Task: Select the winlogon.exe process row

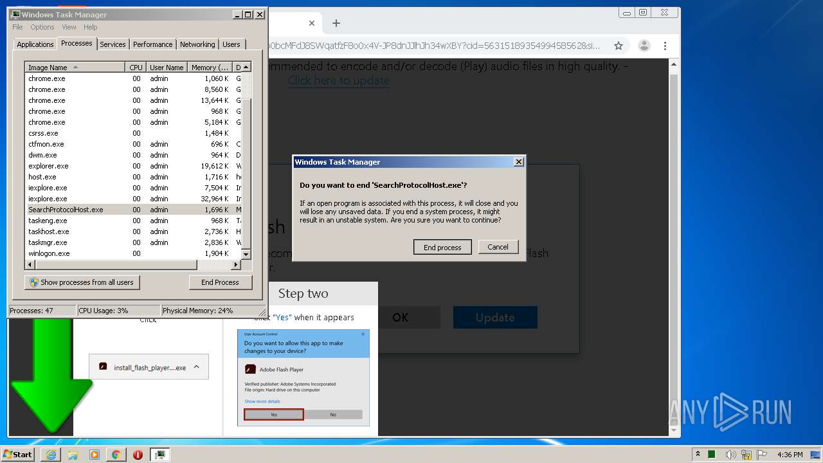Action: click(133, 253)
